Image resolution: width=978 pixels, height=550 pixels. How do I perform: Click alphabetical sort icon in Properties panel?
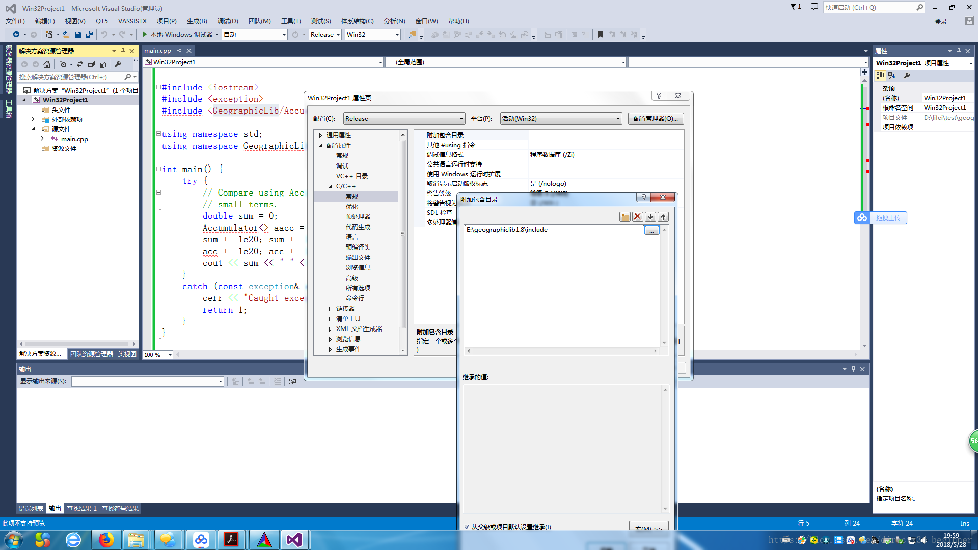tap(892, 76)
